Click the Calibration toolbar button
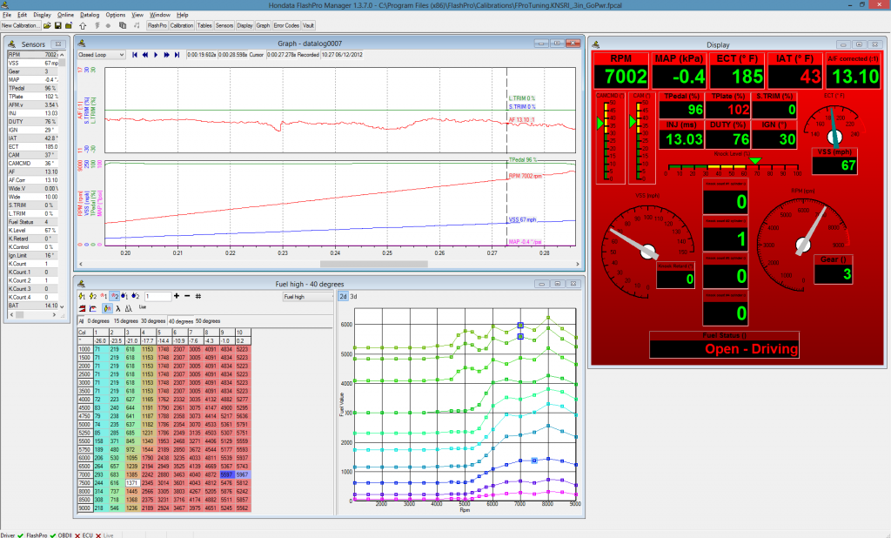The width and height of the screenshot is (891, 538). tap(182, 25)
